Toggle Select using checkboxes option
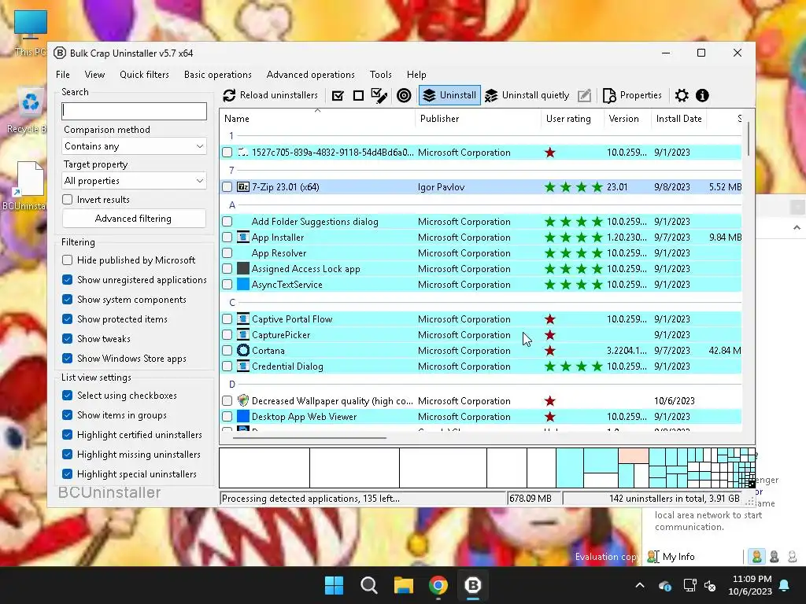This screenshot has height=604, width=806. [x=68, y=396]
